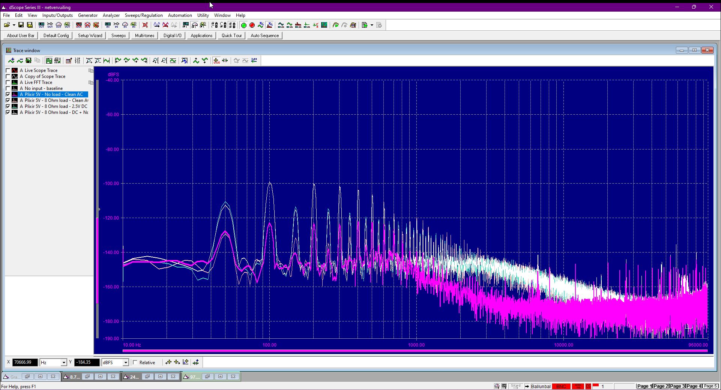Switch to Page 2 in status bar
The image size is (721, 390).
click(x=661, y=386)
